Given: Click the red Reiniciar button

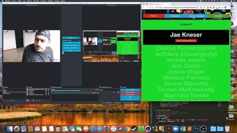Looking at the screenshot, I should (x=154, y=16).
